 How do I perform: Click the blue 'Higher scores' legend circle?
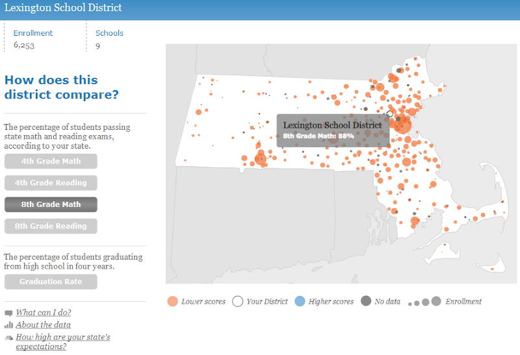tap(300, 301)
